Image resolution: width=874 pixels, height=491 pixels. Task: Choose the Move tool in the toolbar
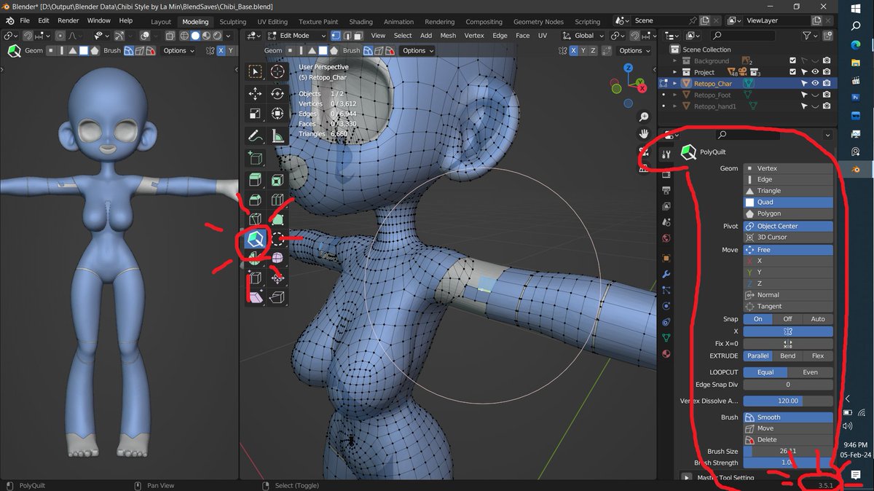tap(256, 93)
